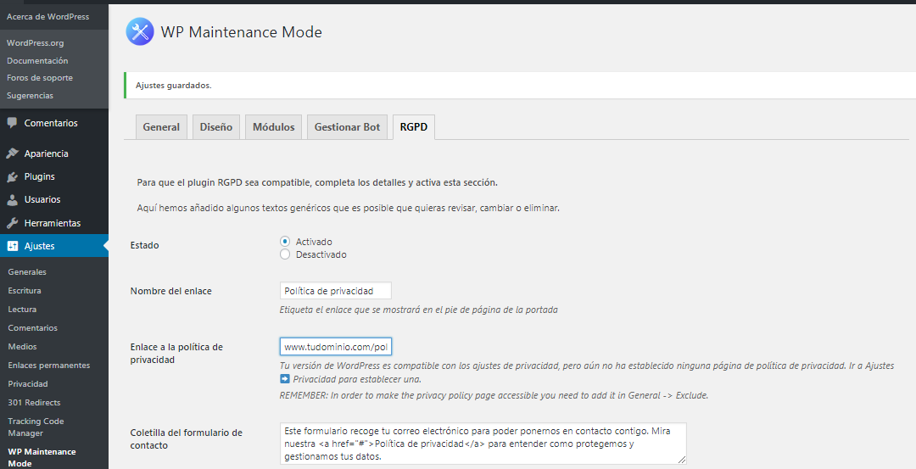Open Acerca de WordPress menu item
The width and height of the screenshot is (916, 469).
47,16
